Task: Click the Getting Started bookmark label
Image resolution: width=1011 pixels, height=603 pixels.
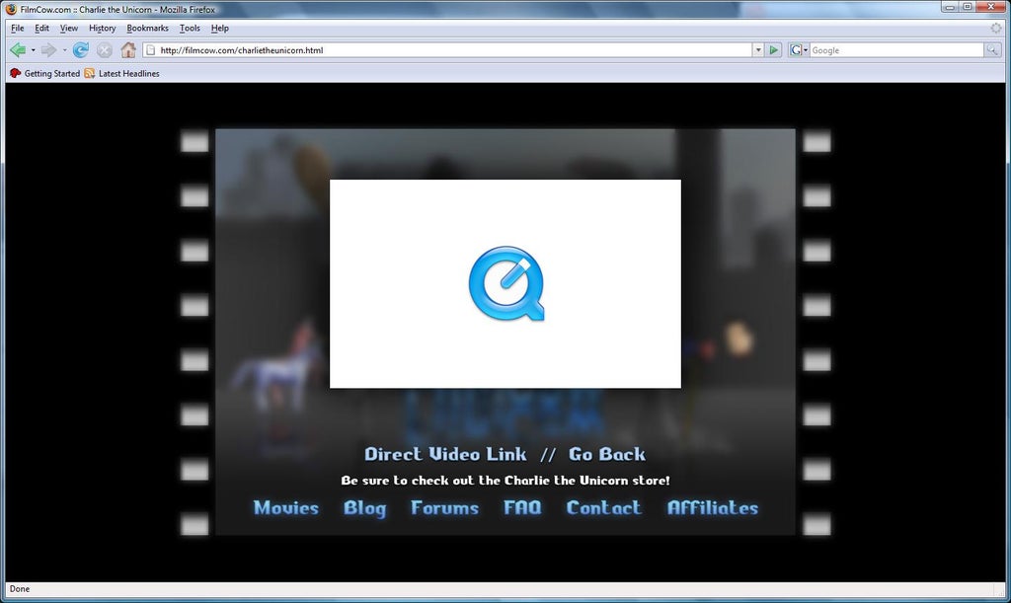Action: pyautogui.click(x=52, y=73)
